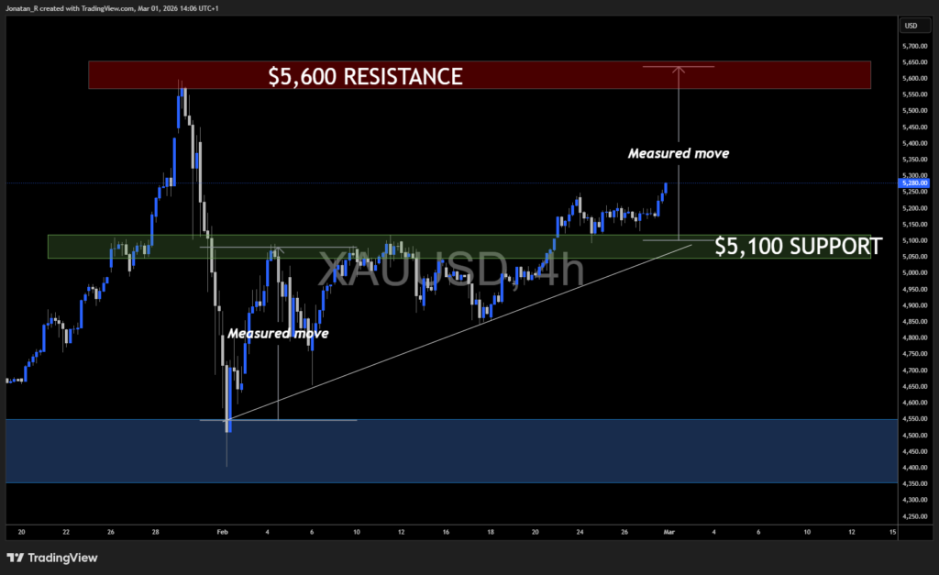Click the TradingView wordmark text
The width and height of the screenshot is (939, 575).
(x=62, y=558)
